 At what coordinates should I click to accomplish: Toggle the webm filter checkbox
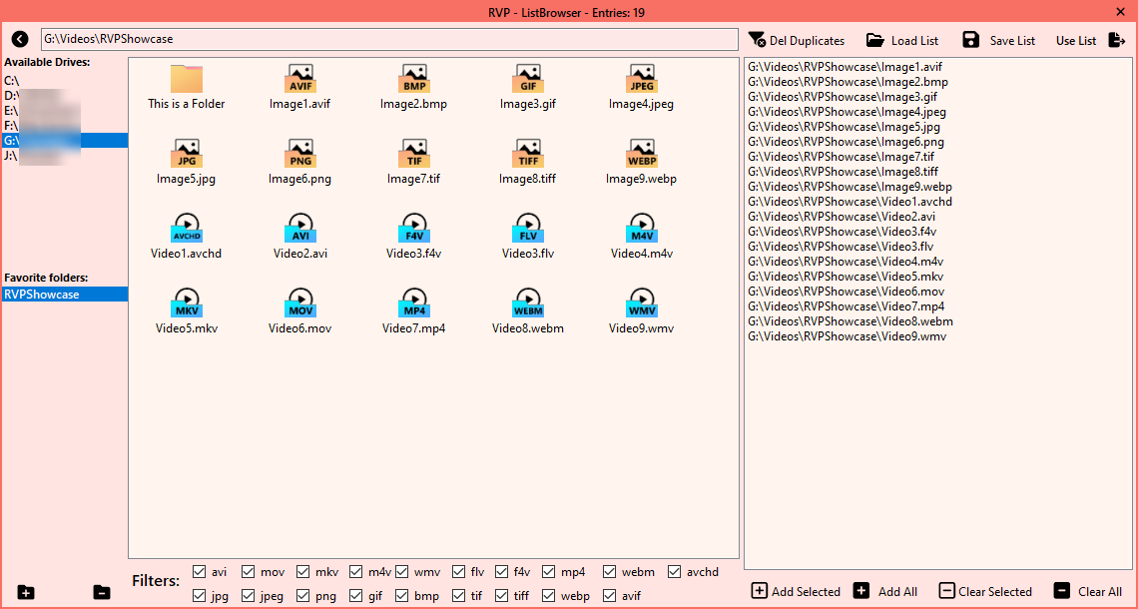coord(610,572)
